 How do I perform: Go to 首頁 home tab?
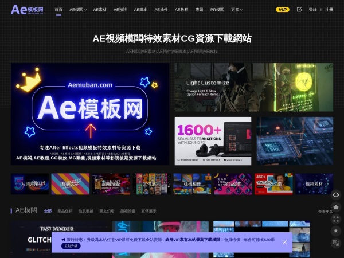[x=58, y=10]
